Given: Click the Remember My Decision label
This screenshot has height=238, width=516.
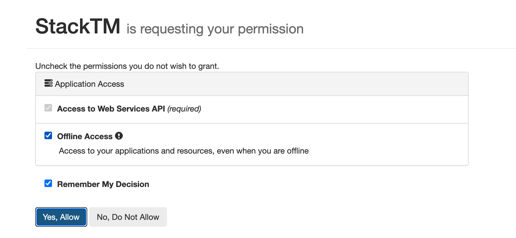Looking at the screenshot, I should click(x=103, y=184).
